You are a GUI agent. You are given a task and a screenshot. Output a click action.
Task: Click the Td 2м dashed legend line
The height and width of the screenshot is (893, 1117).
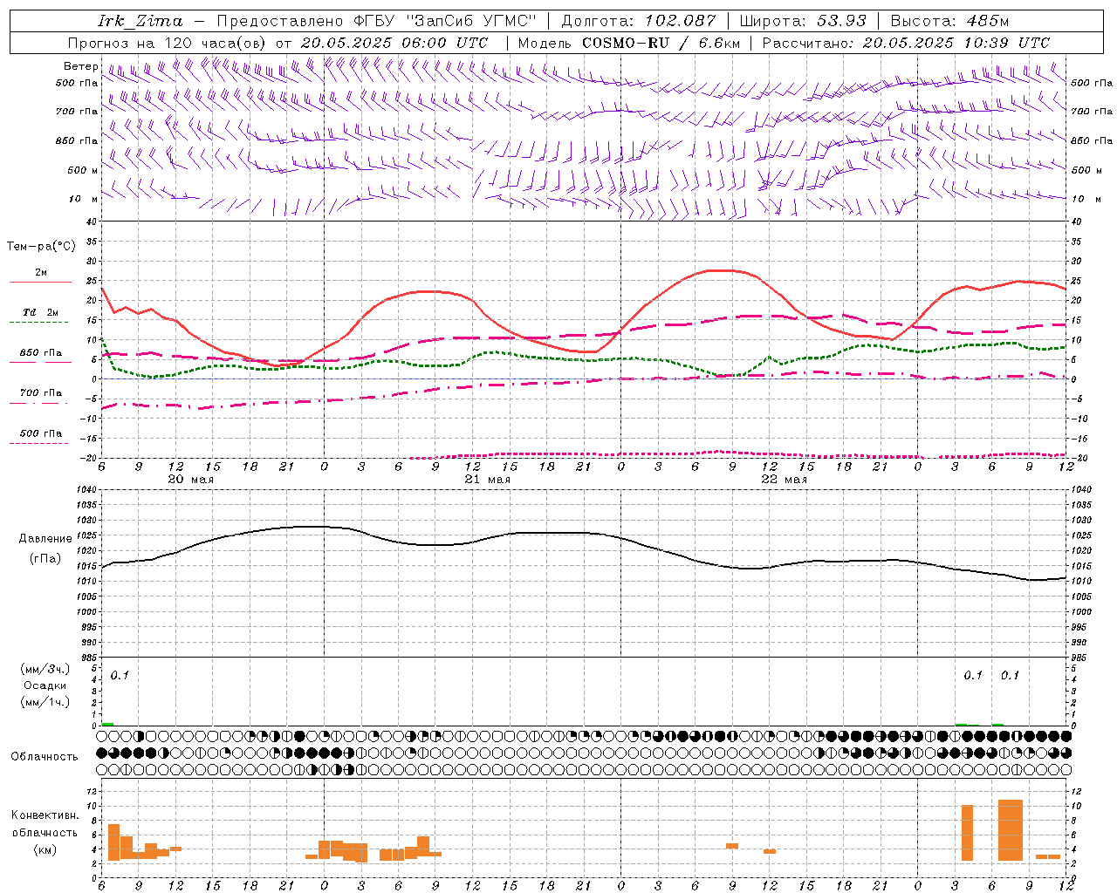(38, 323)
